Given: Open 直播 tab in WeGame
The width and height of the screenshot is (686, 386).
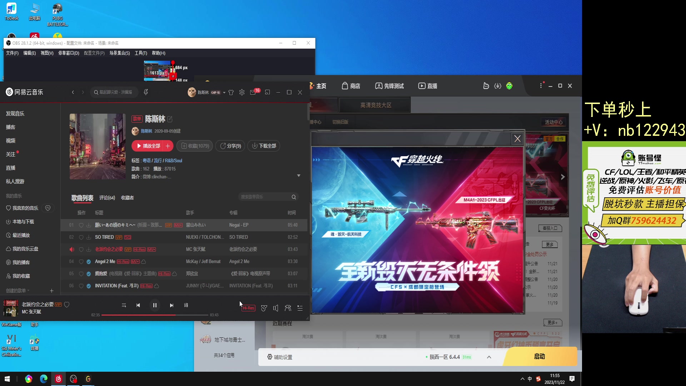Looking at the screenshot, I should 428,86.
